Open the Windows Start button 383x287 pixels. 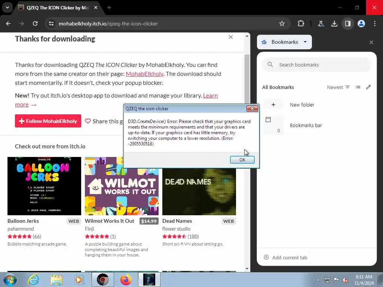pos(10,280)
